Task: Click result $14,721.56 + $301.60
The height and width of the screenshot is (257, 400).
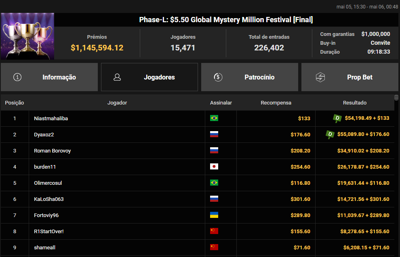Action: [x=363, y=199]
